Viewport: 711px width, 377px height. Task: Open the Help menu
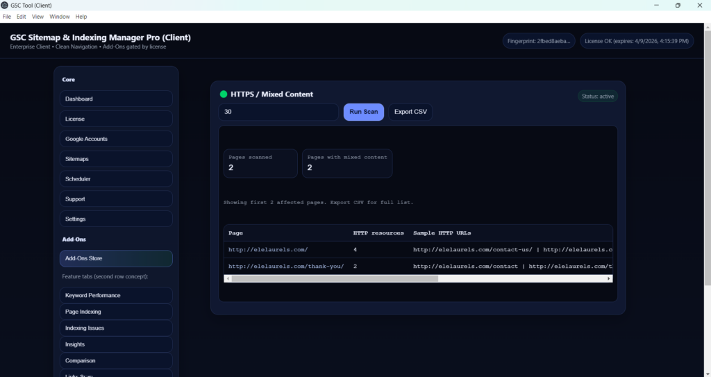point(81,16)
